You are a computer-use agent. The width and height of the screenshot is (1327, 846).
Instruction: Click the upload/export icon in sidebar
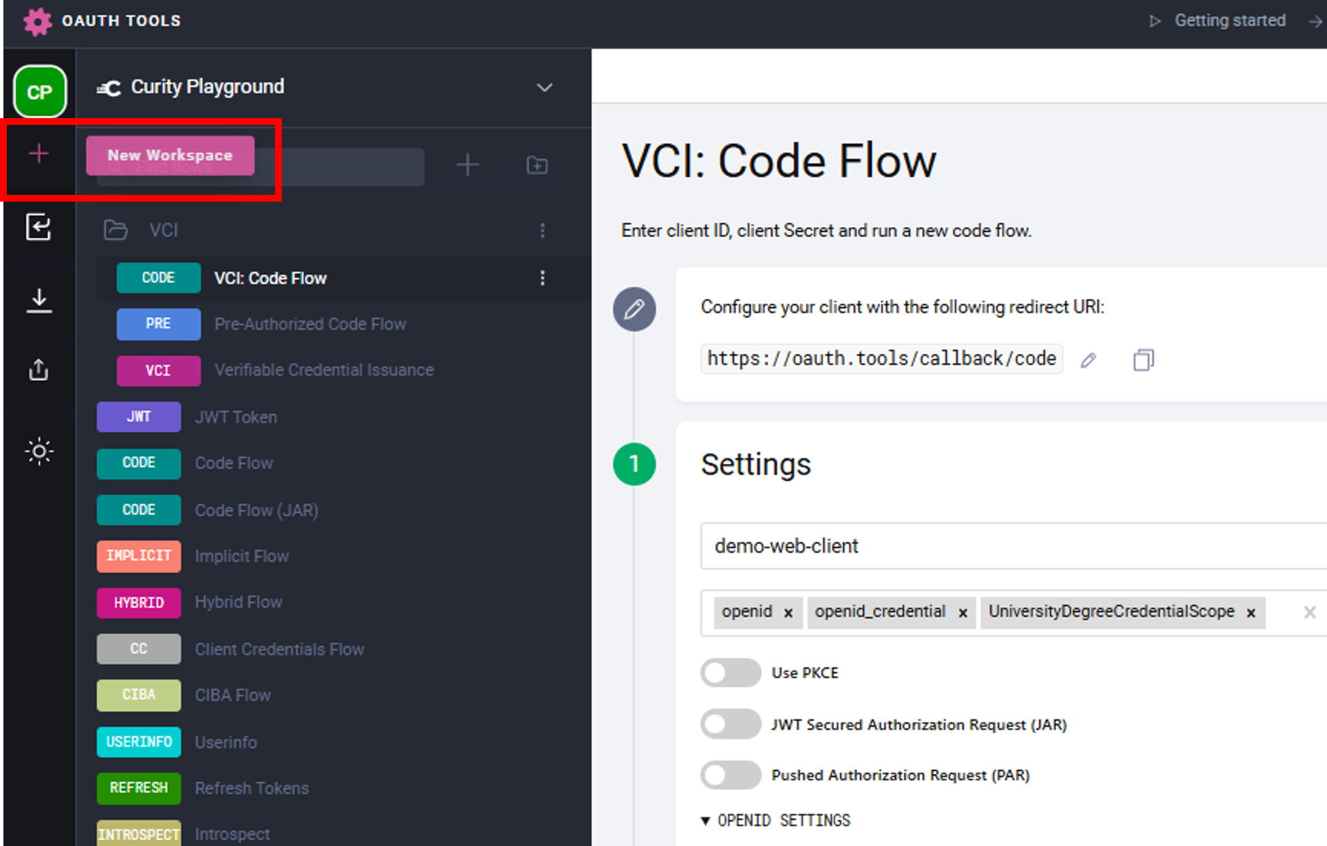[39, 369]
